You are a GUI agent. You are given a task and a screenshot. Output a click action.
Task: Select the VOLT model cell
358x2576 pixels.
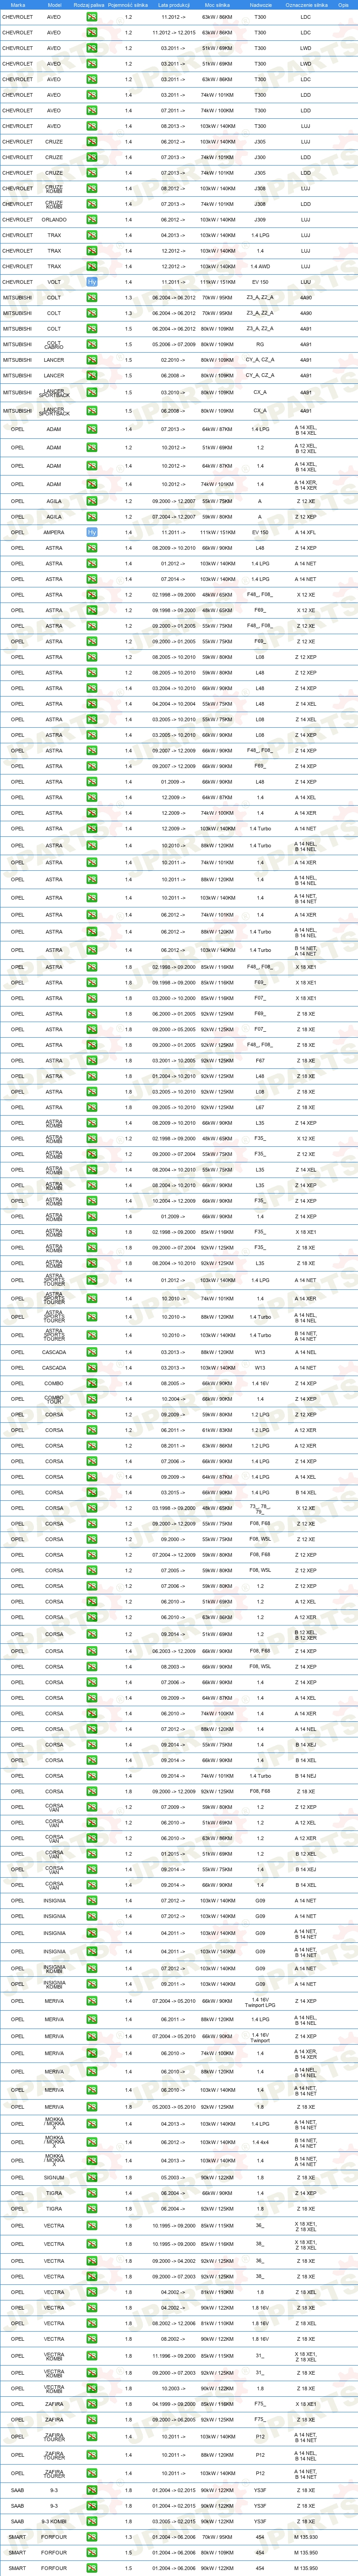tap(55, 282)
